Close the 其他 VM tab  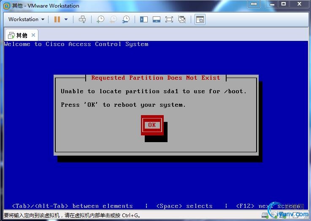click(33, 35)
